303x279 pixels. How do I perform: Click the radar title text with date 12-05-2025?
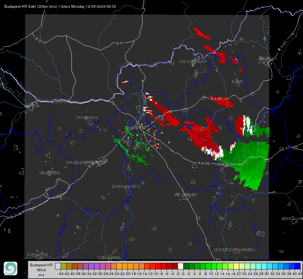click(60, 7)
